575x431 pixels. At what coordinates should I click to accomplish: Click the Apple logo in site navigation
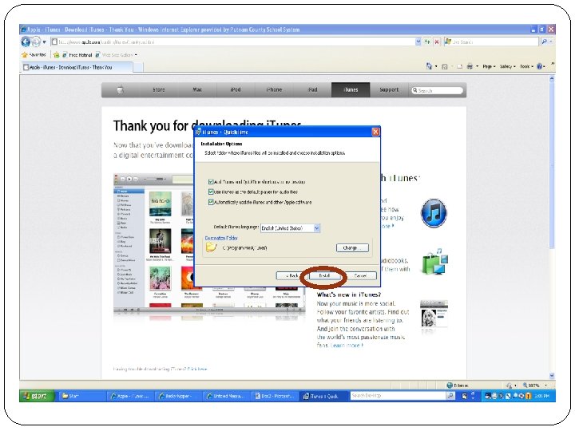[121, 89]
